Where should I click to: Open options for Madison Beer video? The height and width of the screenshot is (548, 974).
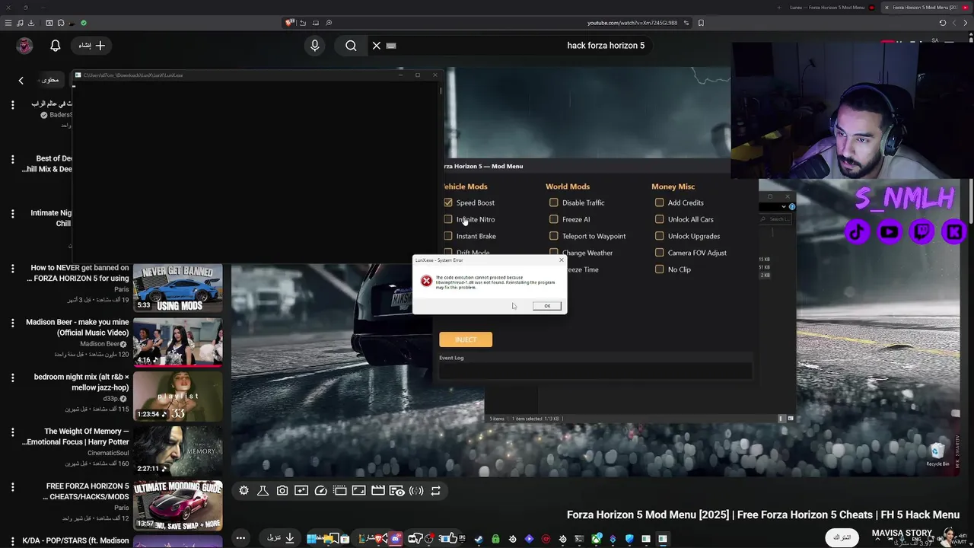[x=12, y=323]
